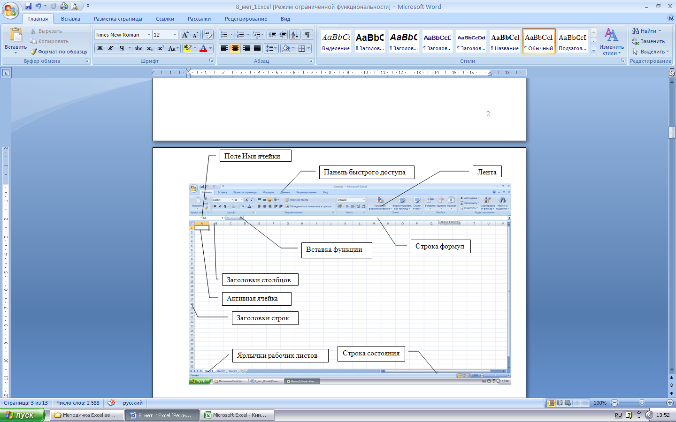Open the Рецензирование tab
The width and height of the screenshot is (676, 422).
tap(246, 19)
